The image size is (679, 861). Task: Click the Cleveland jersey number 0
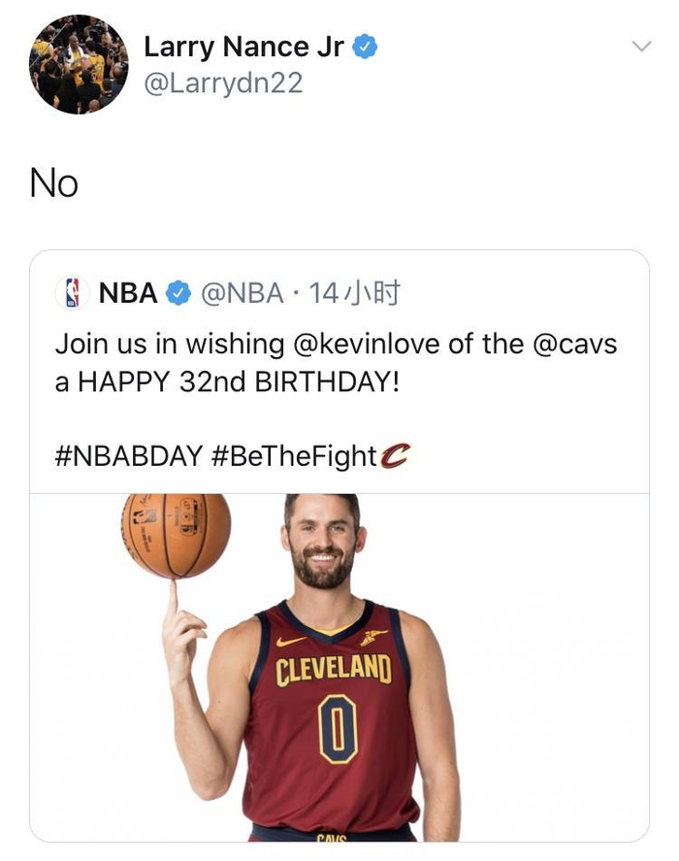tap(336, 729)
